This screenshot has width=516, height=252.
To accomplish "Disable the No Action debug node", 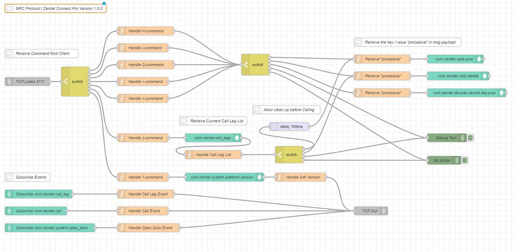I will pos(464,160).
